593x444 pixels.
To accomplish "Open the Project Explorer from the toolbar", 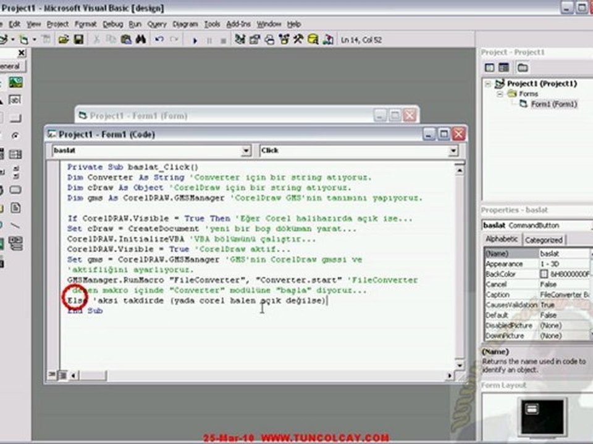I will 240,39.
